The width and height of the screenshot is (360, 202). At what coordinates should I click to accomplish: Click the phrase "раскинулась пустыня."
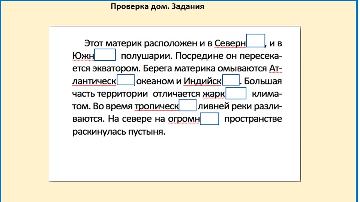click(x=119, y=132)
